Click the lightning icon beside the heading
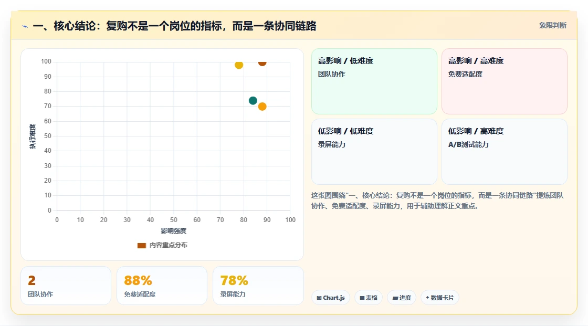 [25, 26]
